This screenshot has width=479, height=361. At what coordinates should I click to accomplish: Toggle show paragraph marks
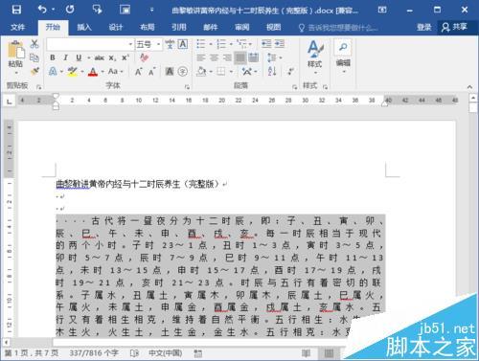pyautogui.click(x=290, y=71)
